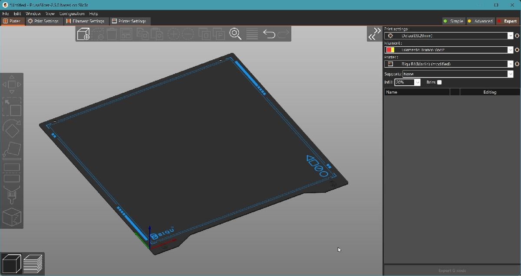Click the Delete trash can icon
Screen dimensions: 521x276
point(112,34)
